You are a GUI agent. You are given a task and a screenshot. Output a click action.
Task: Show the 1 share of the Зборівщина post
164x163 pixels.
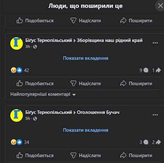(x=157, y=70)
